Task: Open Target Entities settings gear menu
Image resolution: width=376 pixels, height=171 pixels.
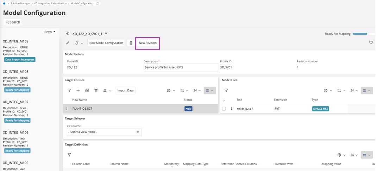Action: 170,90
